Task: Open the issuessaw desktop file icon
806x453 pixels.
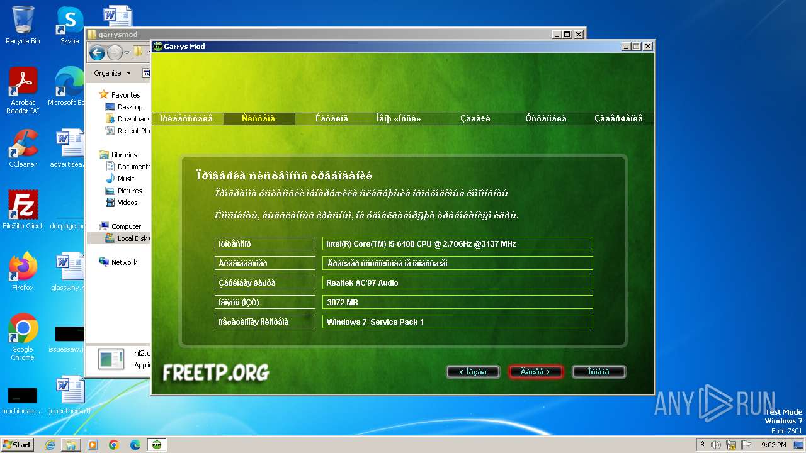Action: (68, 338)
